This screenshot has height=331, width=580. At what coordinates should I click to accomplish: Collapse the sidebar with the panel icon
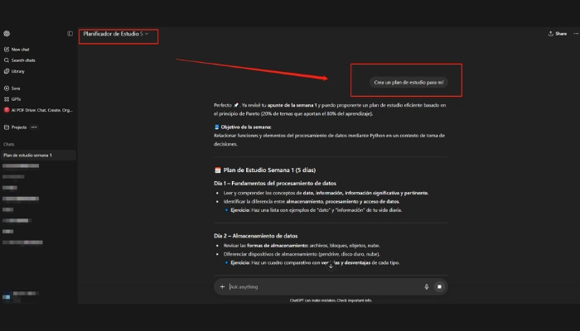point(70,34)
